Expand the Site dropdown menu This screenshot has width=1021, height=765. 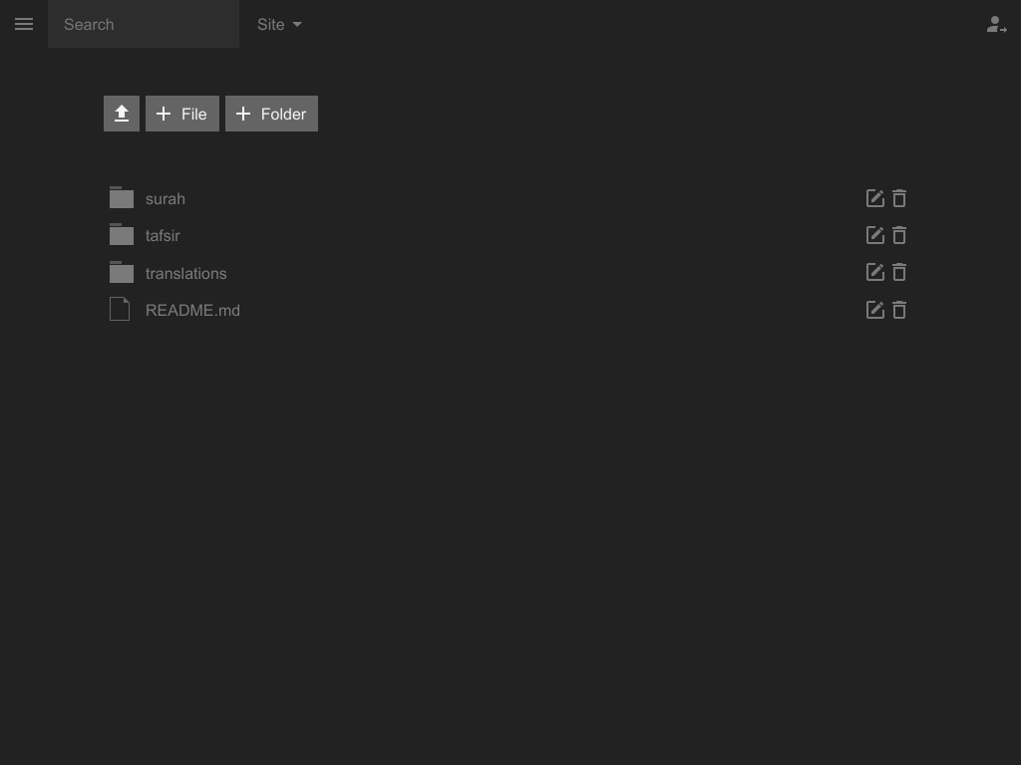click(279, 24)
